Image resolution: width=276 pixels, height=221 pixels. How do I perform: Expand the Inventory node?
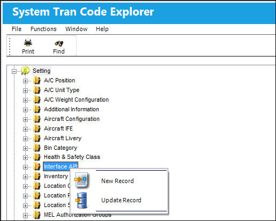click(25, 177)
